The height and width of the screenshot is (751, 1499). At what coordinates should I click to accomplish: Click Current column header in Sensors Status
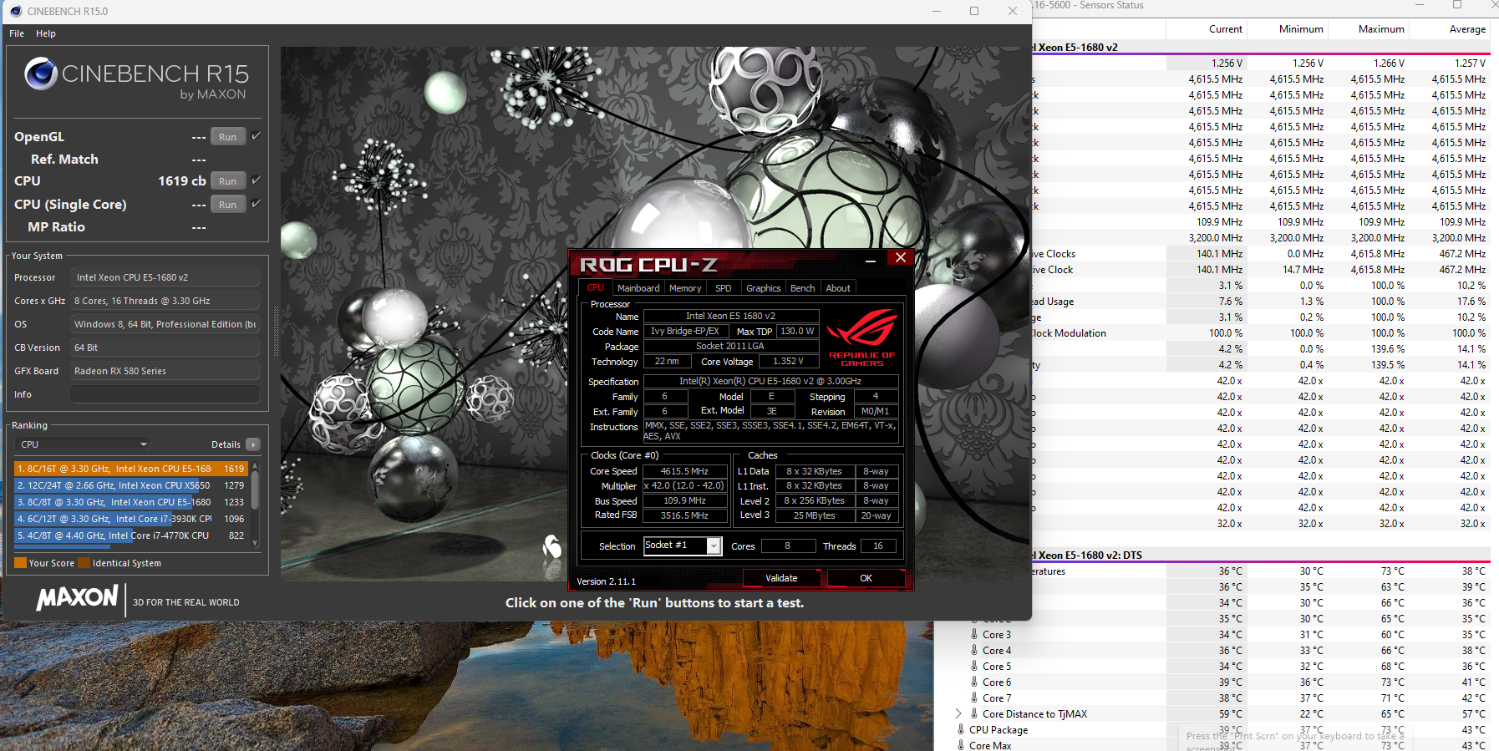1225,29
